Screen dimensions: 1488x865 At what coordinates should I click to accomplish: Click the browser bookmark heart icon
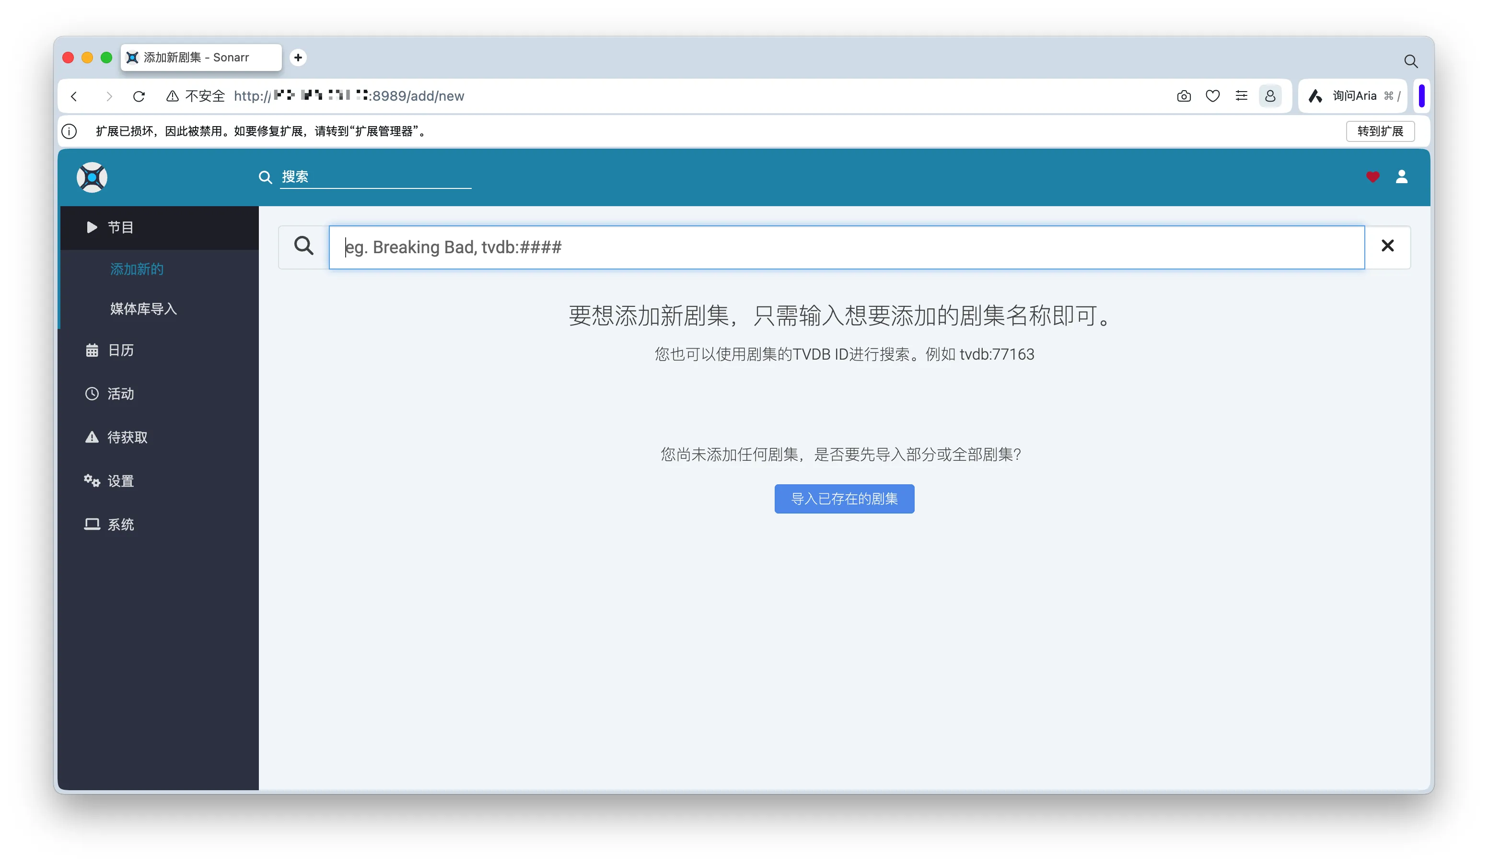pyautogui.click(x=1212, y=96)
